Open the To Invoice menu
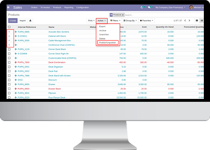 click(45, 7)
